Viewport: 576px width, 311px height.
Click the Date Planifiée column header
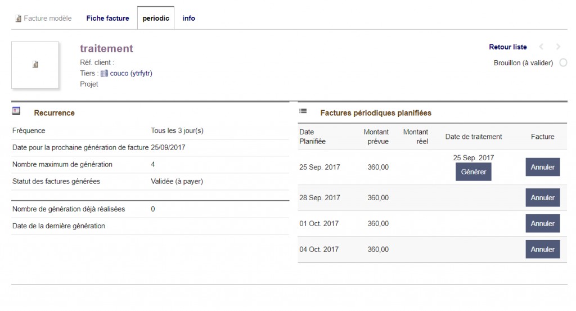coord(313,137)
